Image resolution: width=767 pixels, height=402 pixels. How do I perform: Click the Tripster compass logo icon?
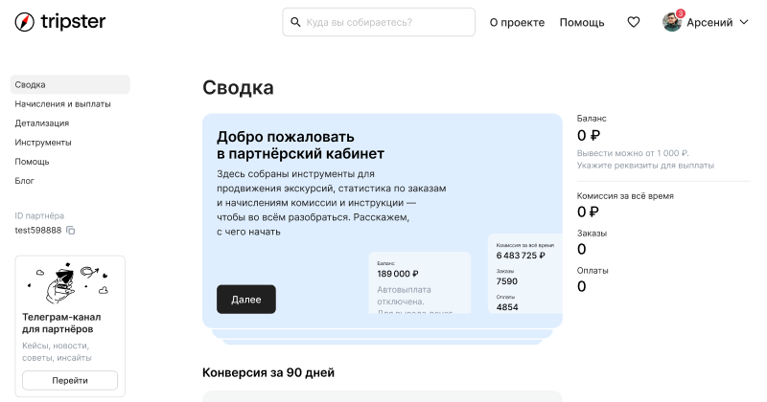point(25,22)
